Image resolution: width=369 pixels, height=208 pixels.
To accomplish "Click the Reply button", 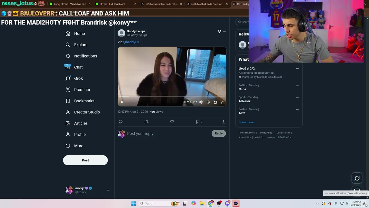I will [x=219, y=133].
